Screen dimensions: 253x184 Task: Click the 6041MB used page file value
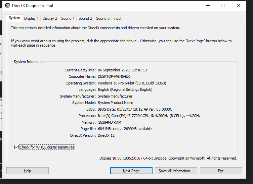click(125, 129)
